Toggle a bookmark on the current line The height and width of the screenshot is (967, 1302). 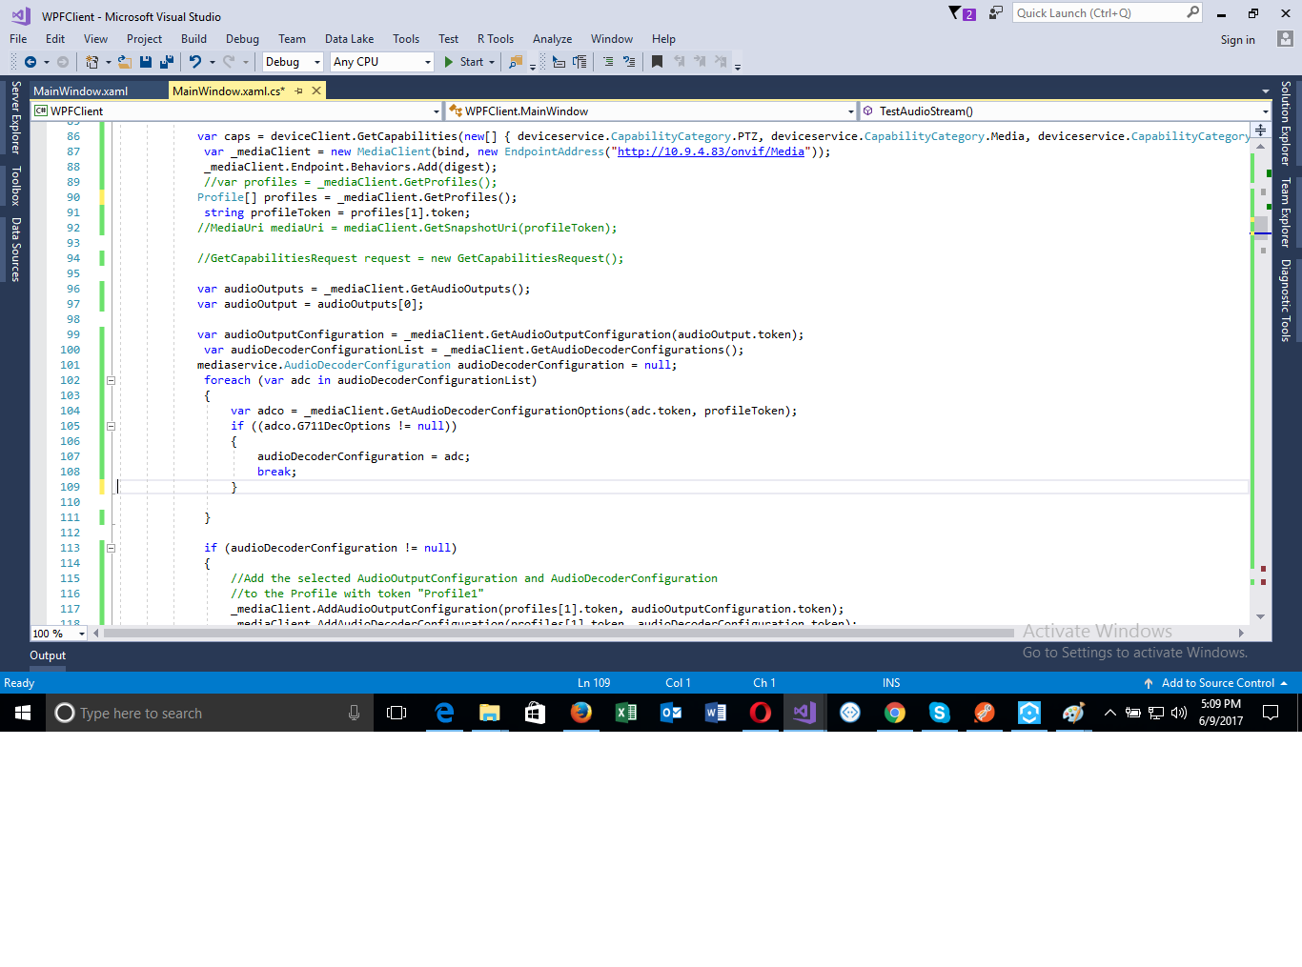[x=657, y=62]
